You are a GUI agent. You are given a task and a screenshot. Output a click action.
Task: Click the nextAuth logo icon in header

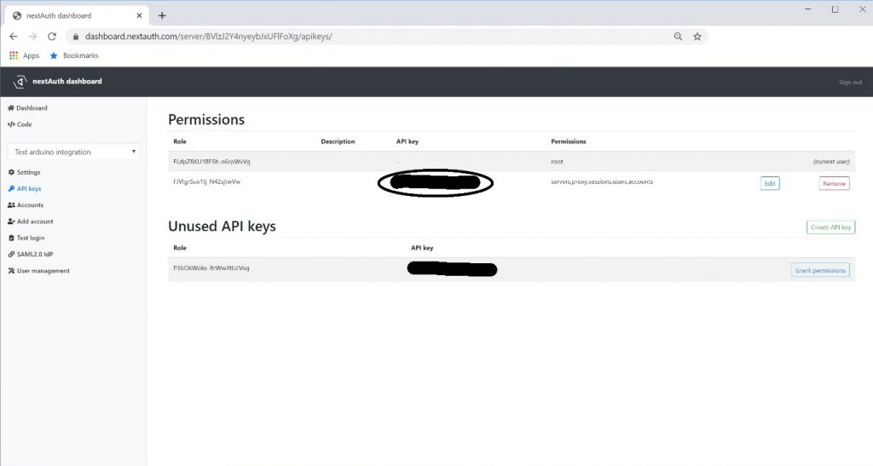point(20,82)
